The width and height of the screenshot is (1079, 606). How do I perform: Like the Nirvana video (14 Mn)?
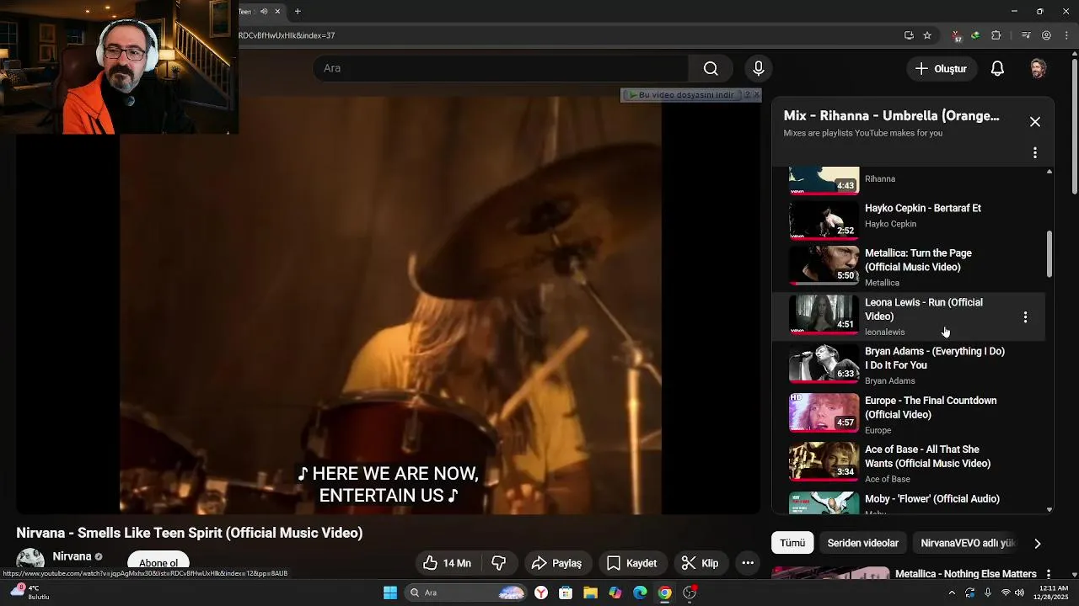(x=447, y=563)
